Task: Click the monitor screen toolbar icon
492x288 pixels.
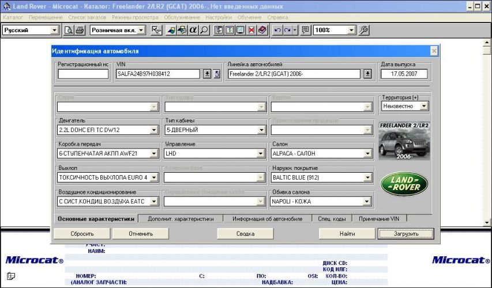Action: point(241,30)
